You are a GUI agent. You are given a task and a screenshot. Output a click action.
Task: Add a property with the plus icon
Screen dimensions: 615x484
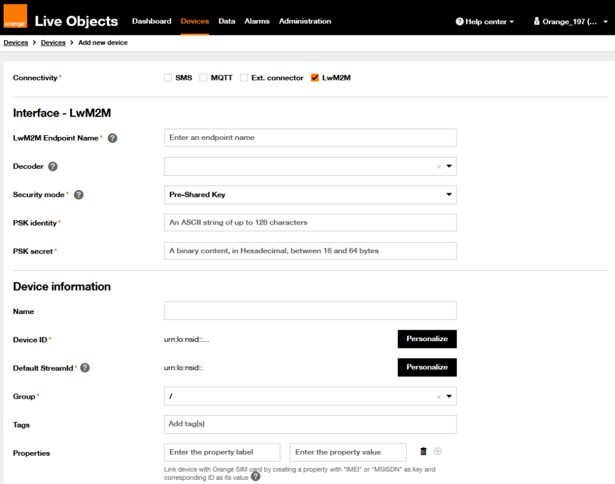(437, 452)
